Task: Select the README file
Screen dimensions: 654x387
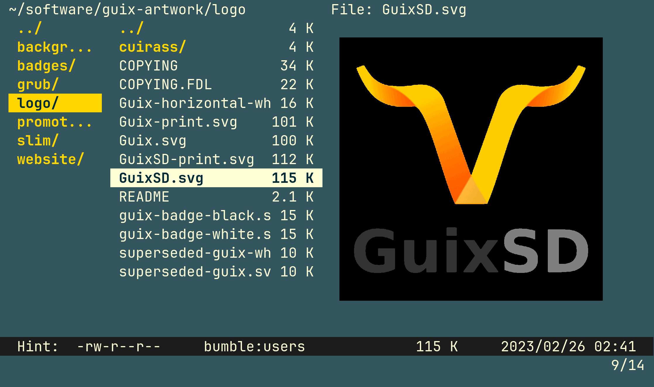Action: click(144, 197)
